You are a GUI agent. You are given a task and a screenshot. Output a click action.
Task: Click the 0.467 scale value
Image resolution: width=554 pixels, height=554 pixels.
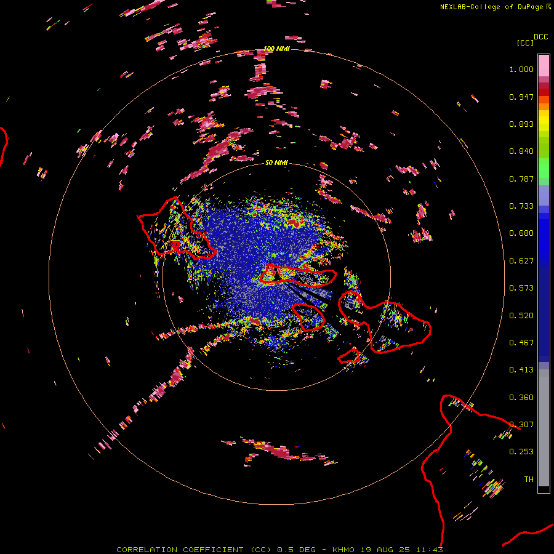[521, 343]
